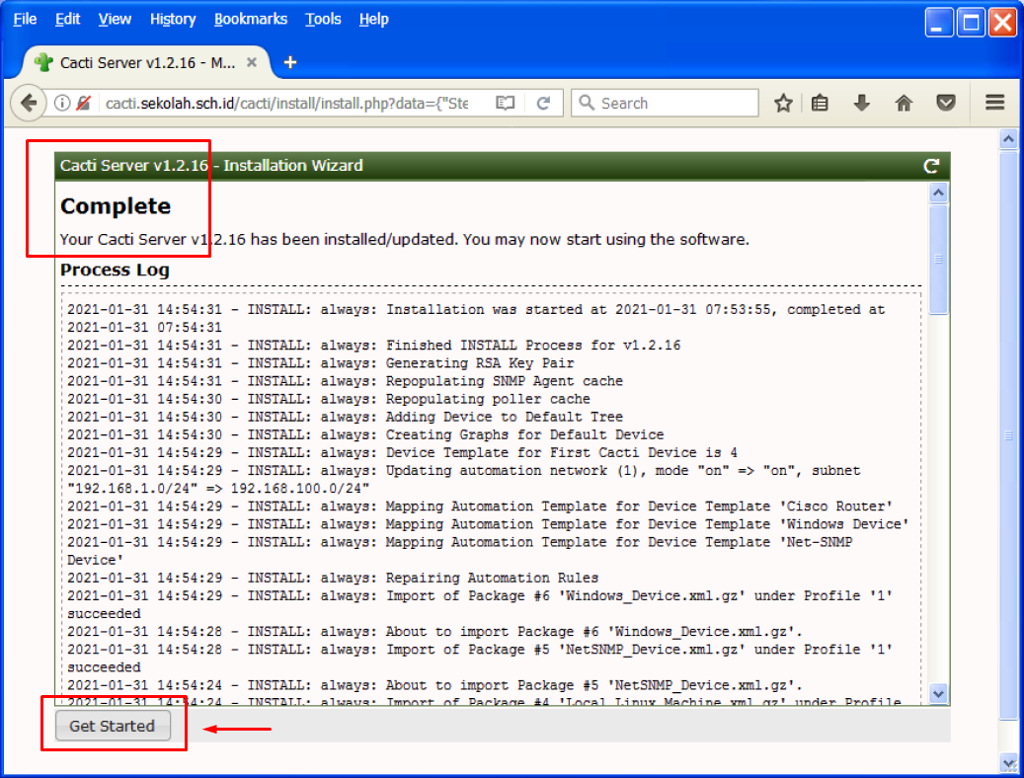Bookmark this page with the star icon

click(783, 103)
